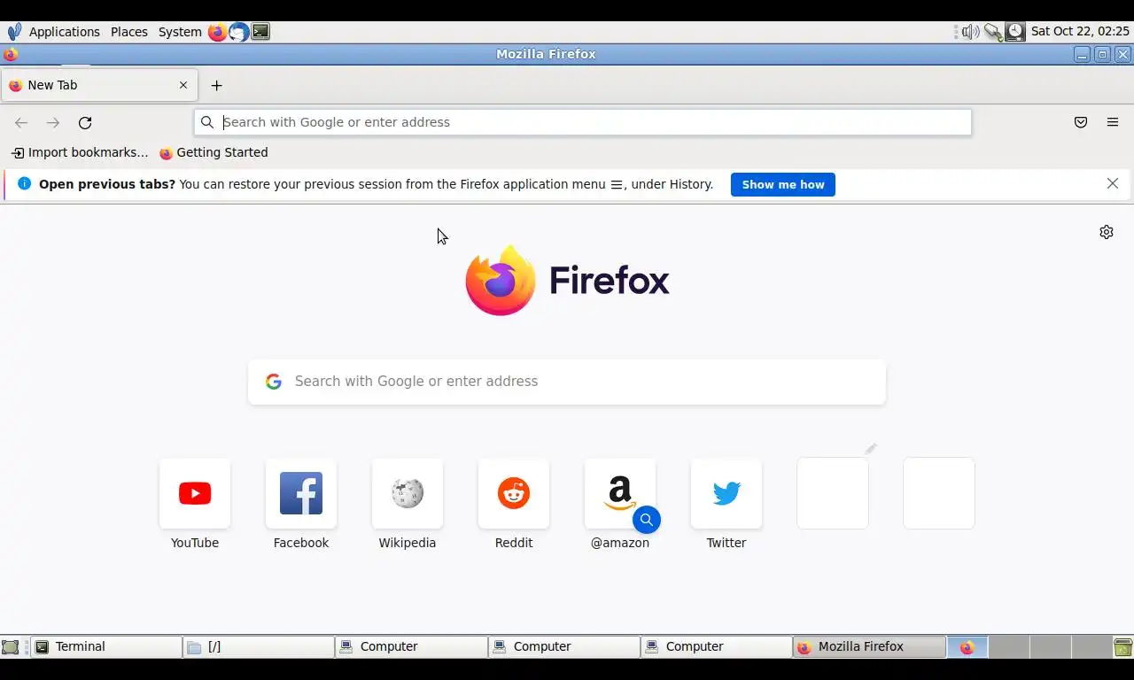Go forward with the forward arrow
The image size is (1134, 680).
click(53, 123)
